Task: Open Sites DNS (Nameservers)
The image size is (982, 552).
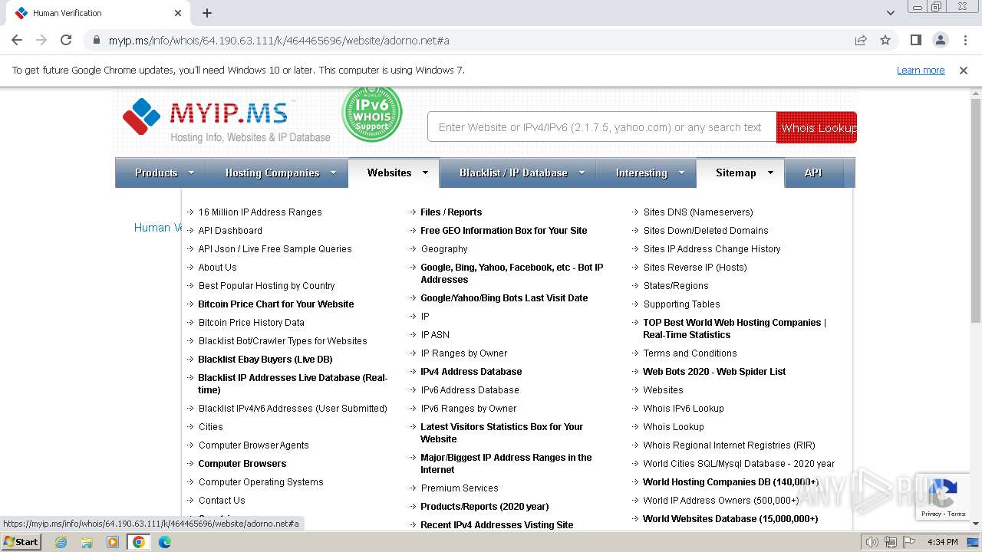Action: 698,212
